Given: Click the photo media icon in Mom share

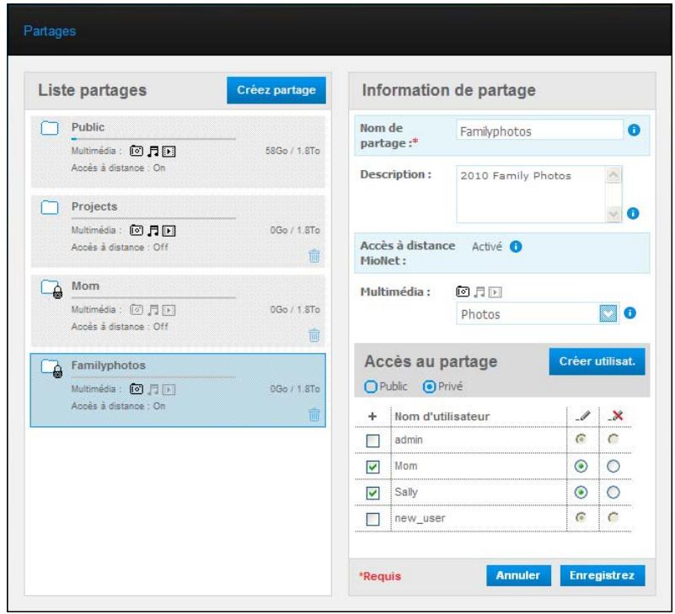Looking at the screenshot, I should click(x=137, y=310).
